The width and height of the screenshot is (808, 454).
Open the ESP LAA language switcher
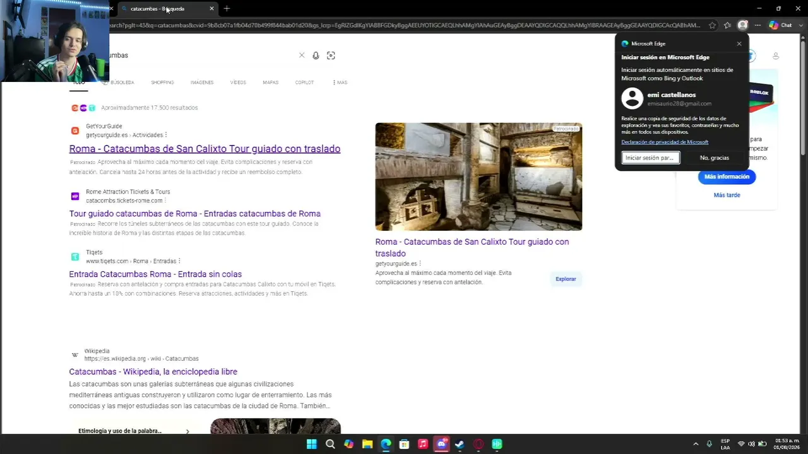coord(725,444)
